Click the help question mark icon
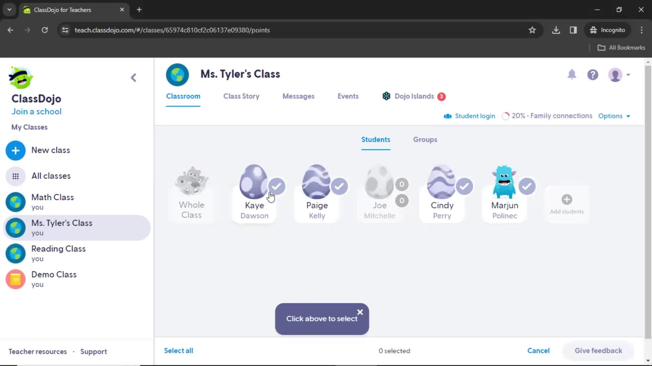The width and height of the screenshot is (652, 366). click(593, 75)
